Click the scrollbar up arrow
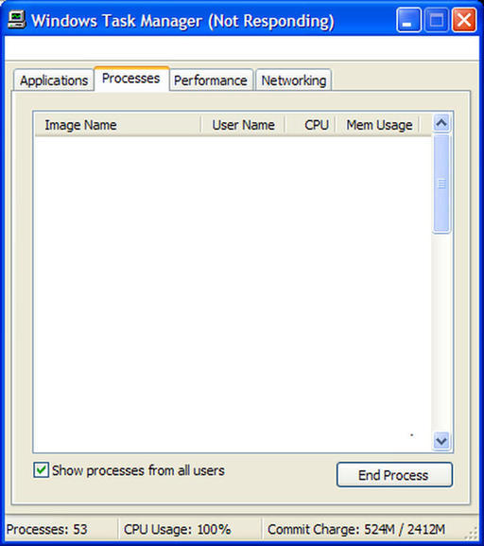The width and height of the screenshot is (484, 546). [441, 123]
